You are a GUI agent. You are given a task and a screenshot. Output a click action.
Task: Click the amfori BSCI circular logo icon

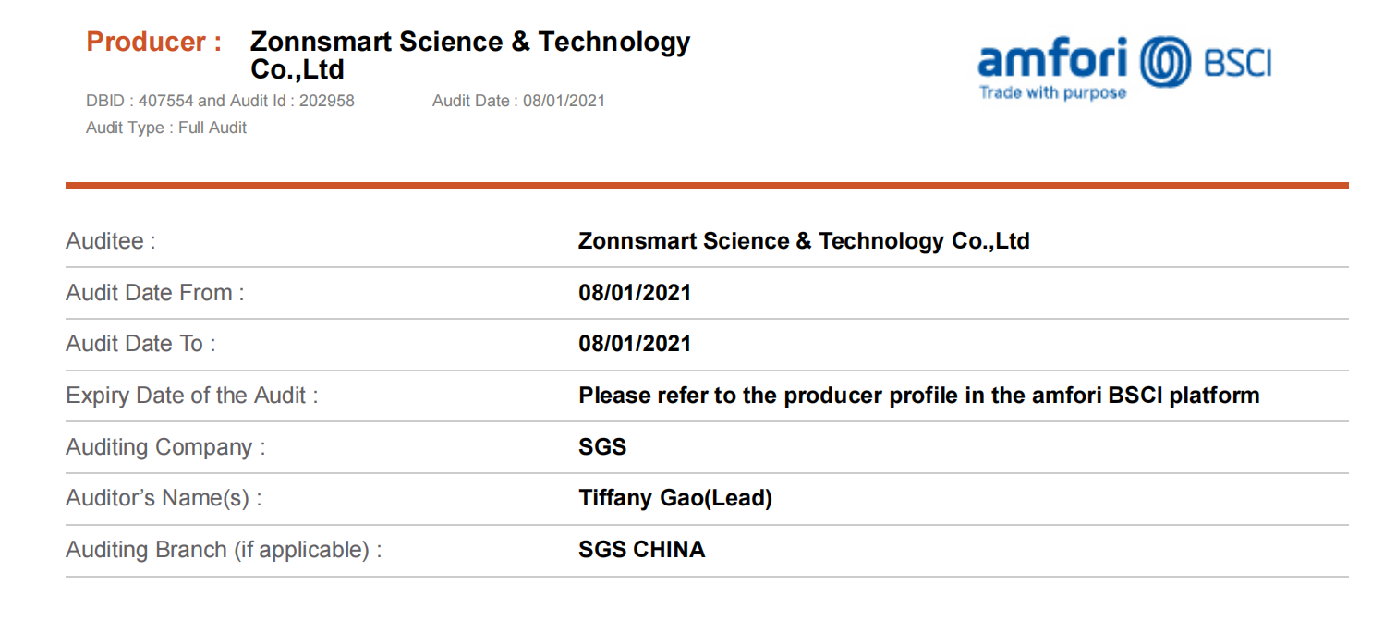tap(1166, 63)
